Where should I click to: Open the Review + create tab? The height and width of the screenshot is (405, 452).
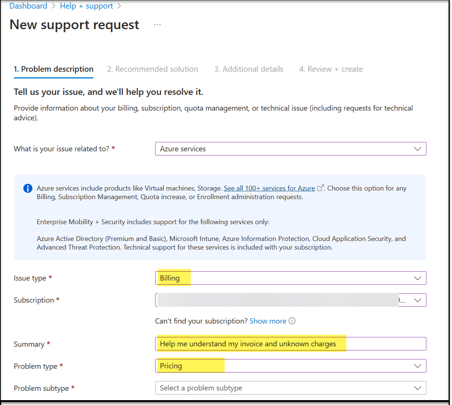(331, 69)
